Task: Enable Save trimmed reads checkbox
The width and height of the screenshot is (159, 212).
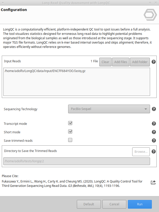Action: [x=70, y=140]
